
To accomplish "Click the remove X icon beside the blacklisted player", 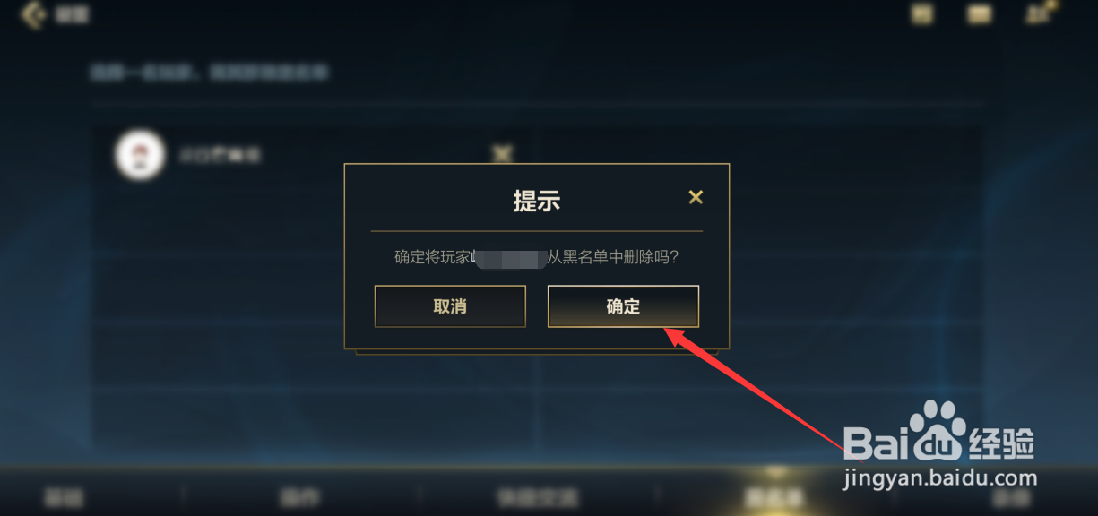I will click(x=502, y=154).
